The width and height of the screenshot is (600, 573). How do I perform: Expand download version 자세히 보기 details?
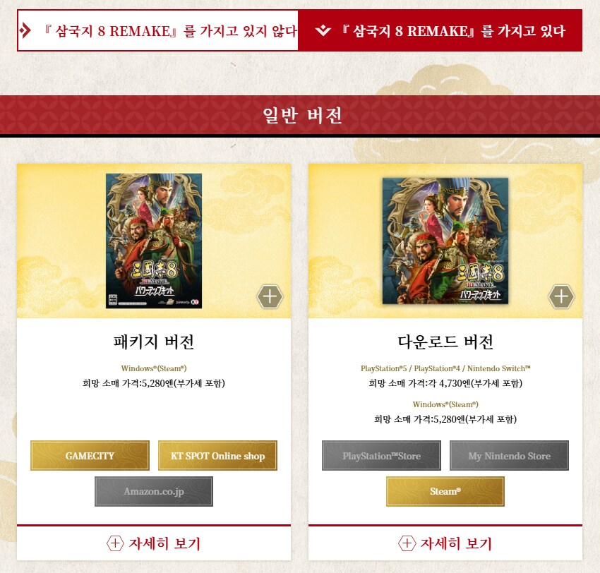click(x=445, y=543)
